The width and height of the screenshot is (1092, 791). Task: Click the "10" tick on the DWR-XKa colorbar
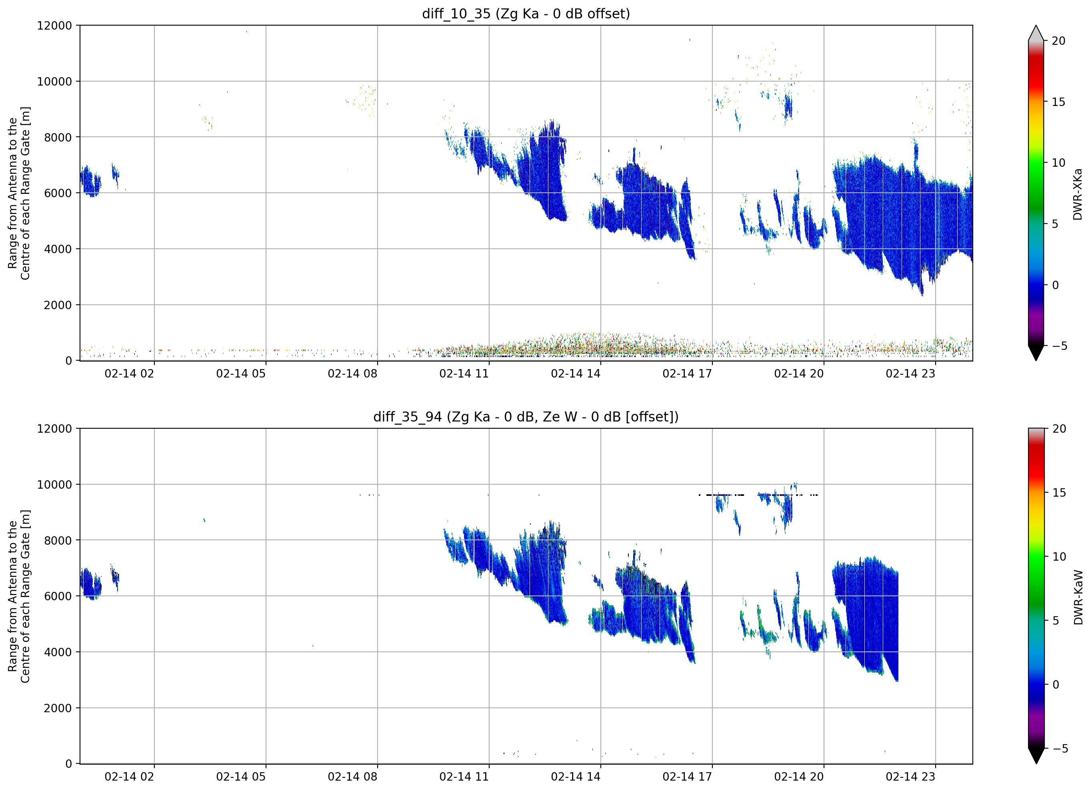point(1058,163)
